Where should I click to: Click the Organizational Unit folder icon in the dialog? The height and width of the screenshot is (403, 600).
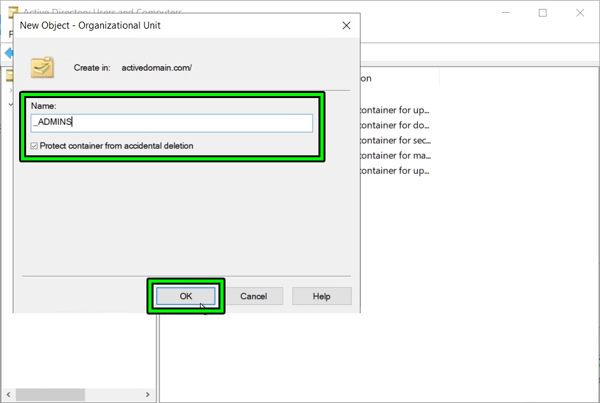click(x=42, y=67)
